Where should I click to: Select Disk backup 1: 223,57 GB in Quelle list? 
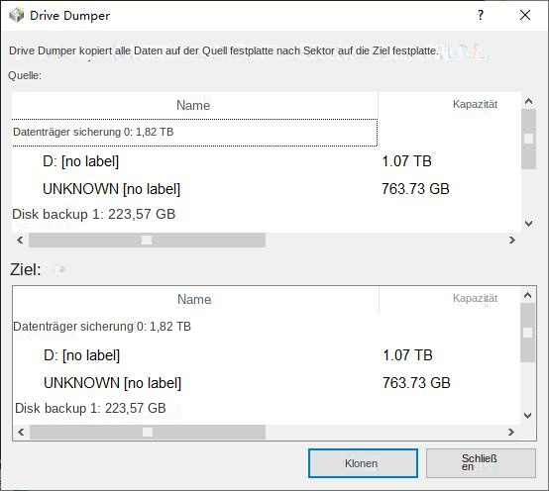click(x=94, y=214)
